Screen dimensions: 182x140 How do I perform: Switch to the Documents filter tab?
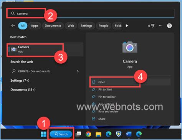53,26
